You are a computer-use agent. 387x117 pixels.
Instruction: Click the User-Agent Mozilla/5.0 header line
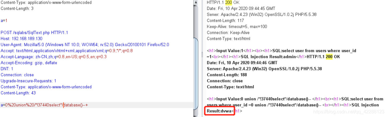click(x=85, y=45)
